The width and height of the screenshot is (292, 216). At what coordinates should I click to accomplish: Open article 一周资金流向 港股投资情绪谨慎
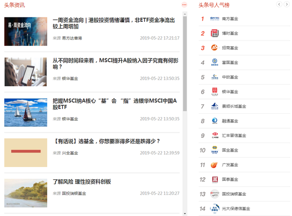click(114, 23)
